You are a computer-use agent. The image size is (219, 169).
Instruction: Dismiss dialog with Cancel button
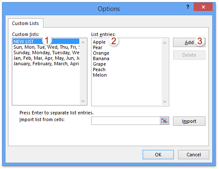click(x=194, y=155)
